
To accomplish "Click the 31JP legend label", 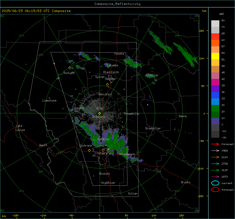I will (225, 170).
